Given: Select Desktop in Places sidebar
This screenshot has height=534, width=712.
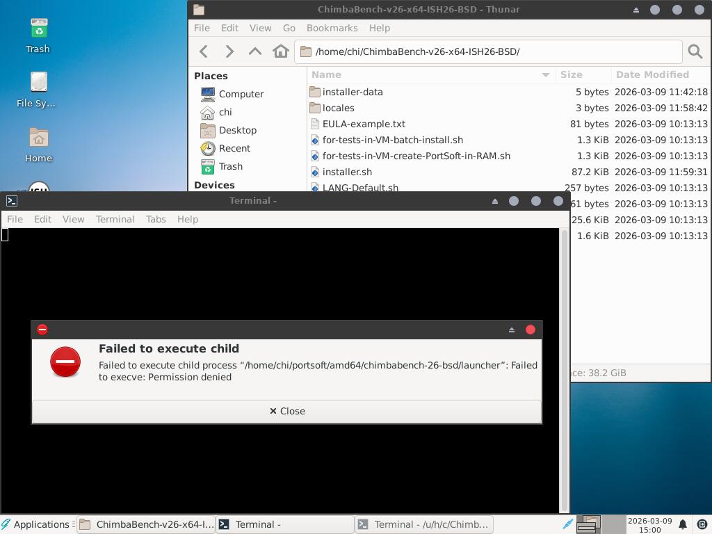Looking at the screenshot, I should coord(228,130).
